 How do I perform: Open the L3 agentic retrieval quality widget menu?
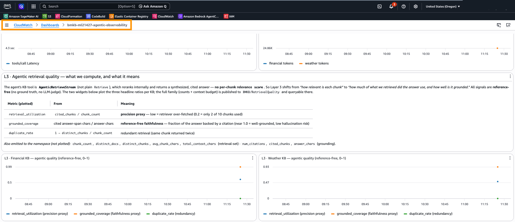click(510, 77)
